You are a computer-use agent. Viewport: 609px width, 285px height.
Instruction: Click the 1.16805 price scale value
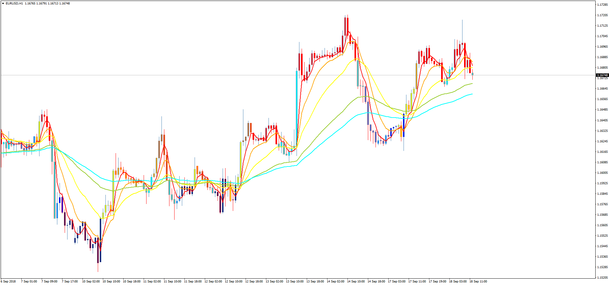[602, 68]
